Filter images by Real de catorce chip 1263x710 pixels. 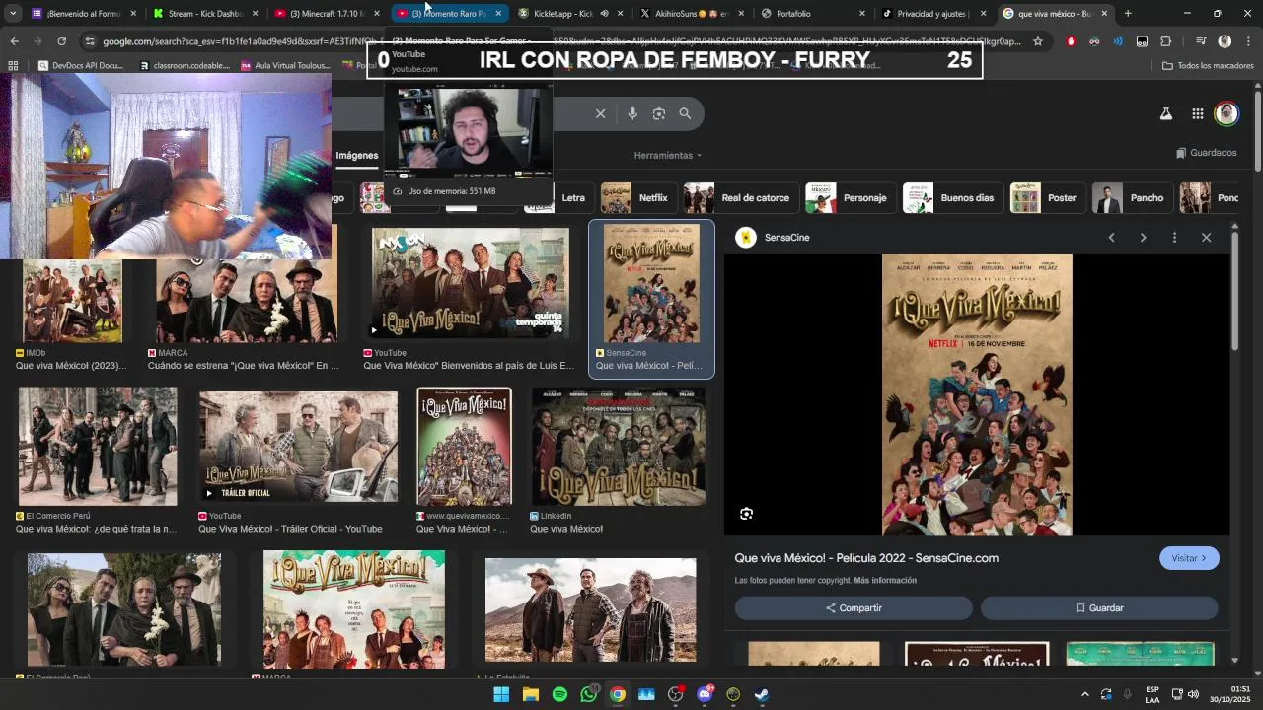[738, 198]
